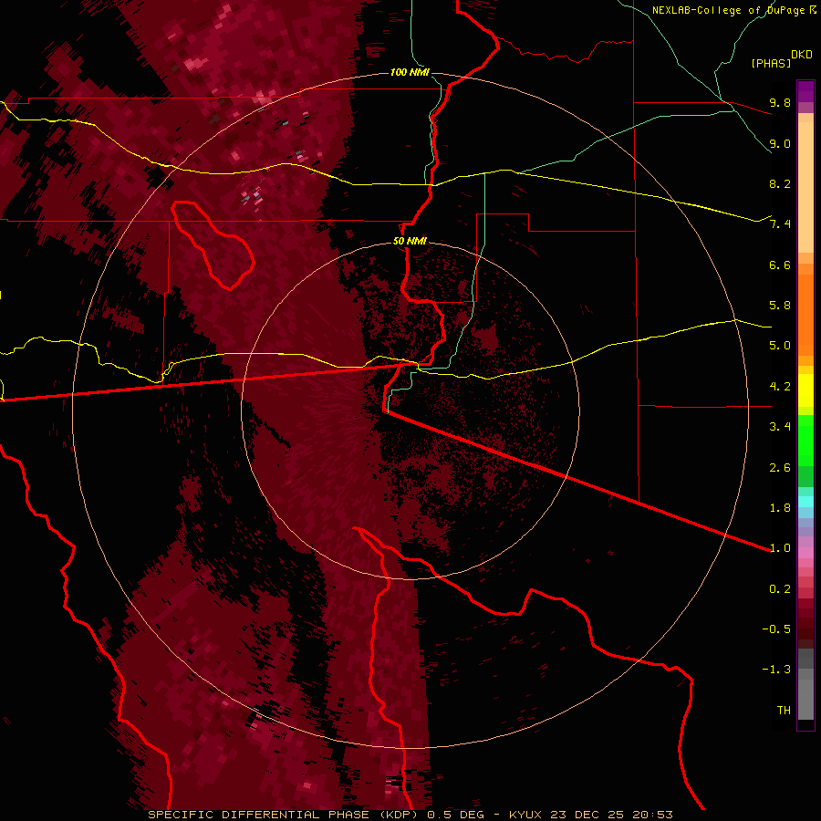Click the purple top segment of color bar
Screen dimensions: 821x821
click(x=805, y=91)
